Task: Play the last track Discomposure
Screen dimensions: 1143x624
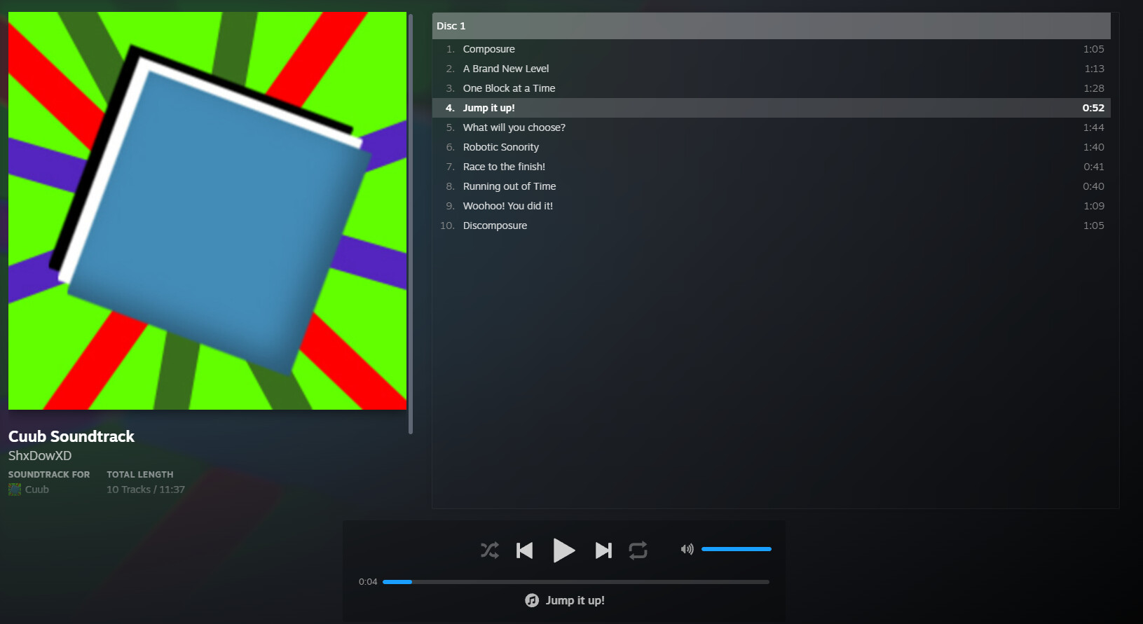Action: coord(495,226)
